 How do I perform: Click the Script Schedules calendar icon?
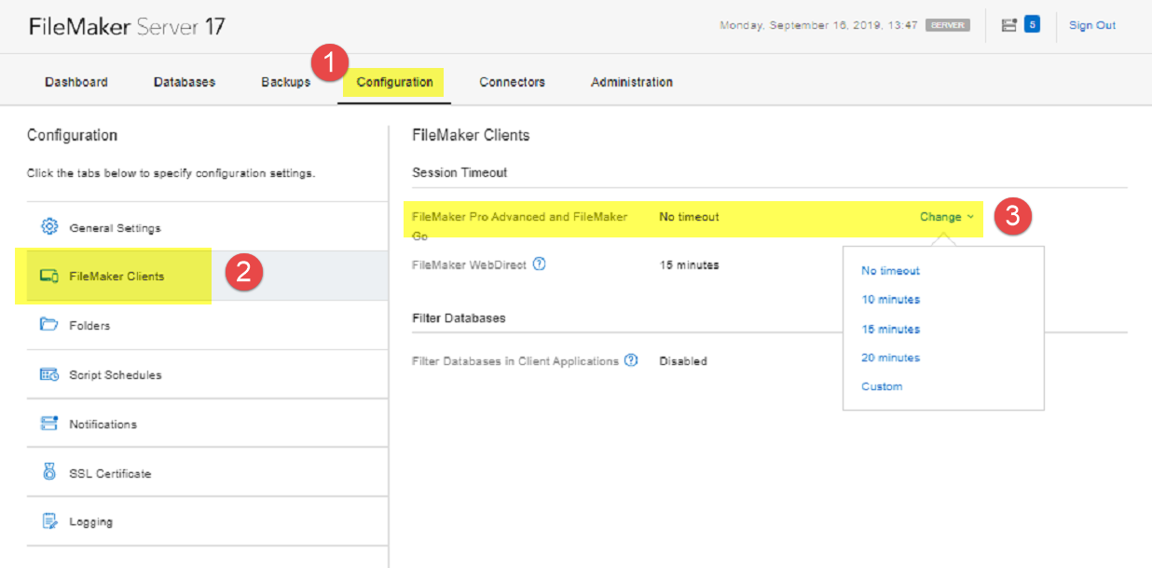click(49, 374)
